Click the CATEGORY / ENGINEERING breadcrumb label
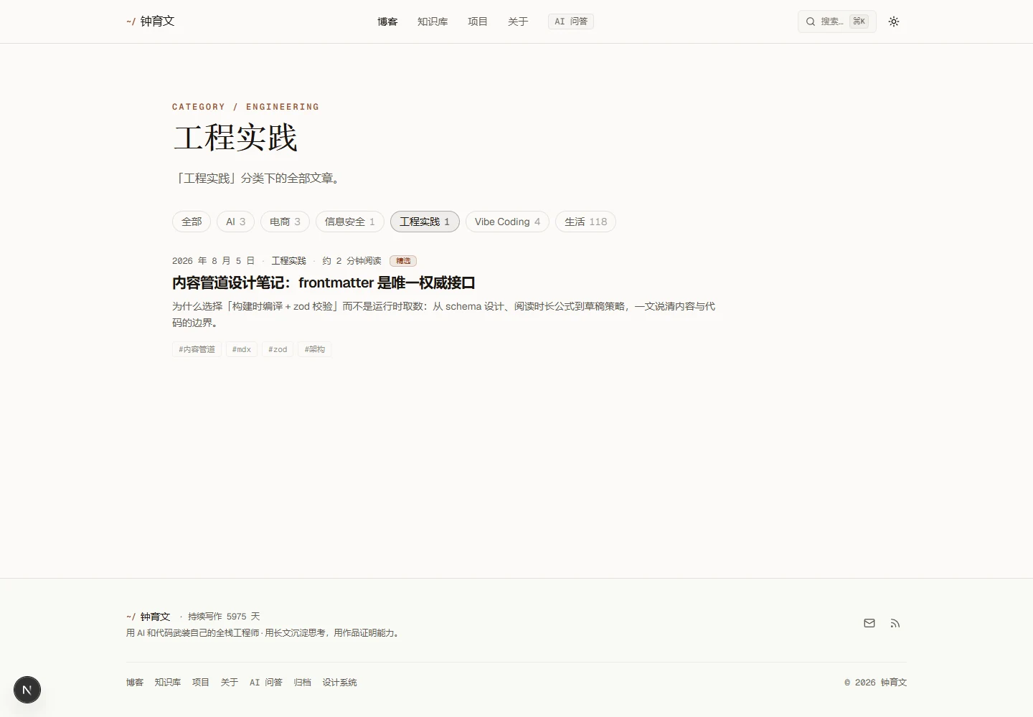Viewport: 1033px width, 717px height. (245, 107)
